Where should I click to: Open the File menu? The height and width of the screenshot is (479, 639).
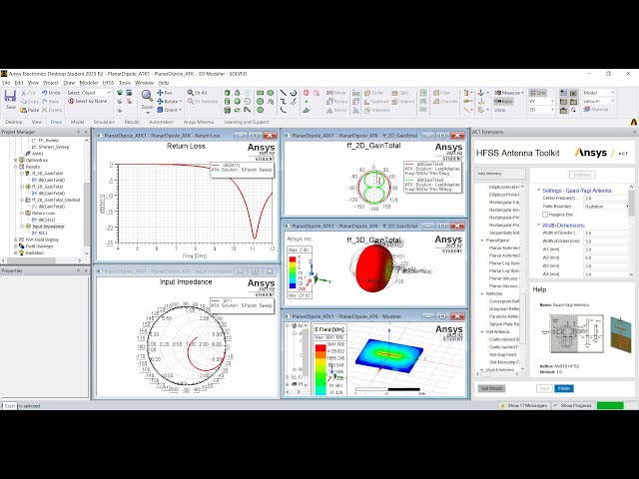coord(6,83)
